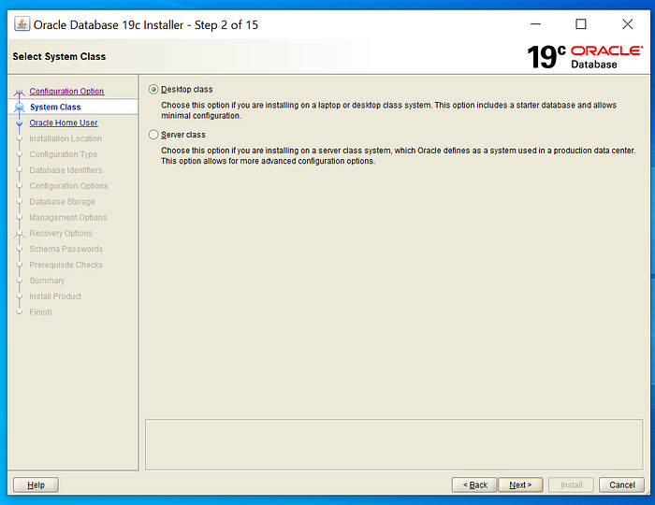This screenshot has height=505, width=655.
Task: Minimize the installer window
Action: coord(535,24)
